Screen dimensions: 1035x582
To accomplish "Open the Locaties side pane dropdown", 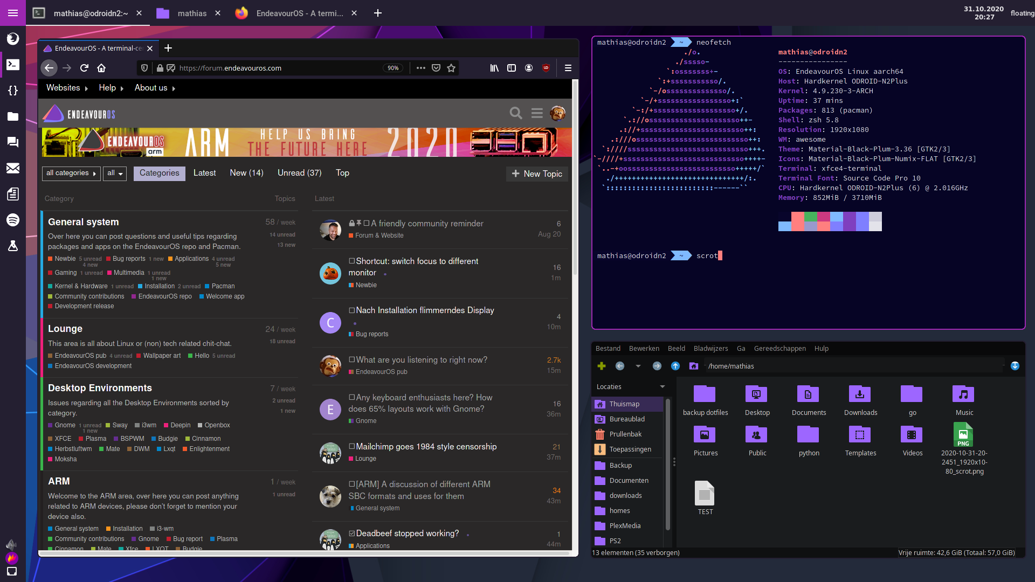I will tap(662, 386).
